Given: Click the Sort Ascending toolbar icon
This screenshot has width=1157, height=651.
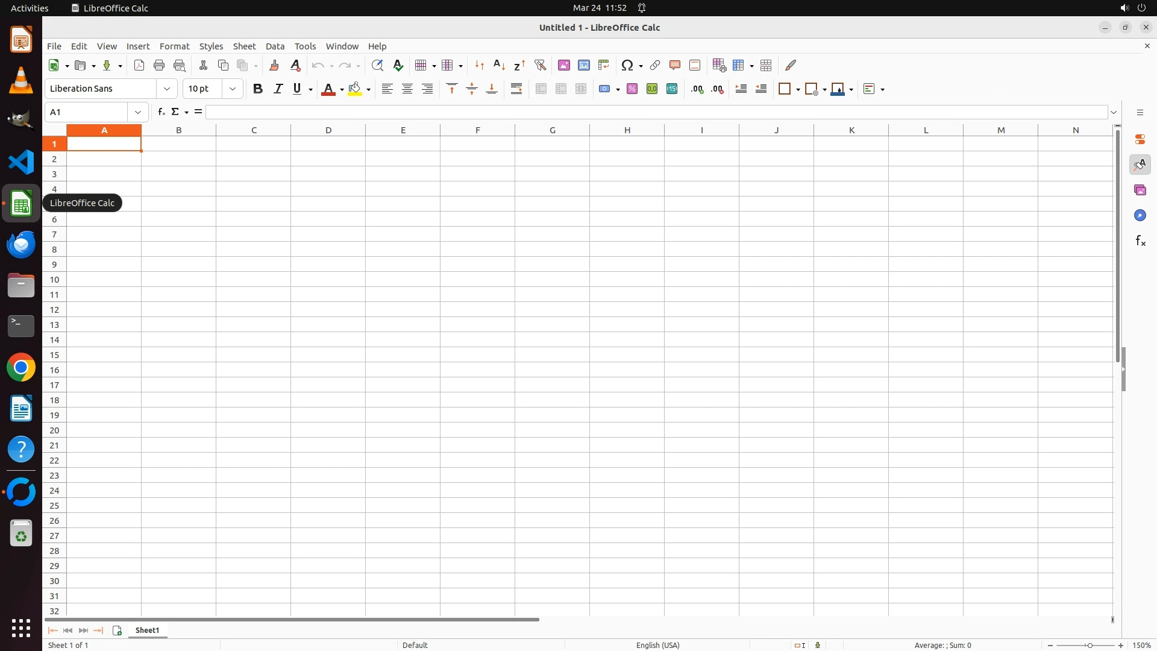Looking at the screenshot, I should pyautogui.click(x=499, y=65).
